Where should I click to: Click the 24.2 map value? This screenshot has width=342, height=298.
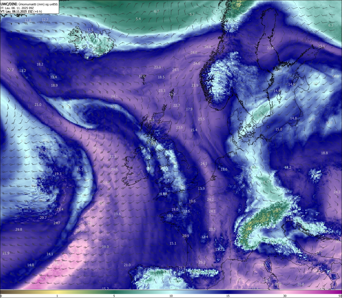tap(210, 199)
